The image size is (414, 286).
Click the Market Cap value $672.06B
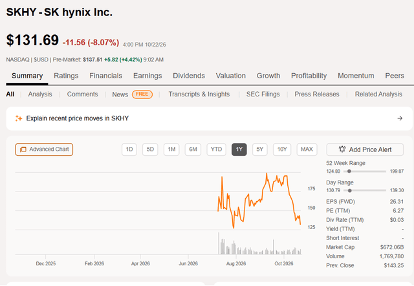(392, 247)
